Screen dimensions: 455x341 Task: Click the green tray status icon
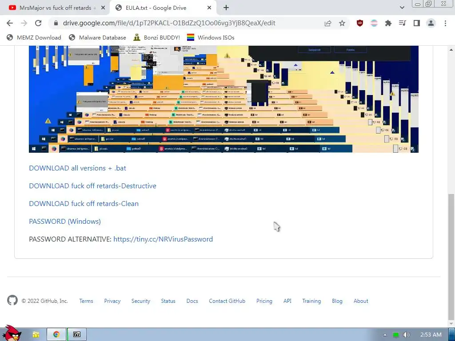pos(396,335)
